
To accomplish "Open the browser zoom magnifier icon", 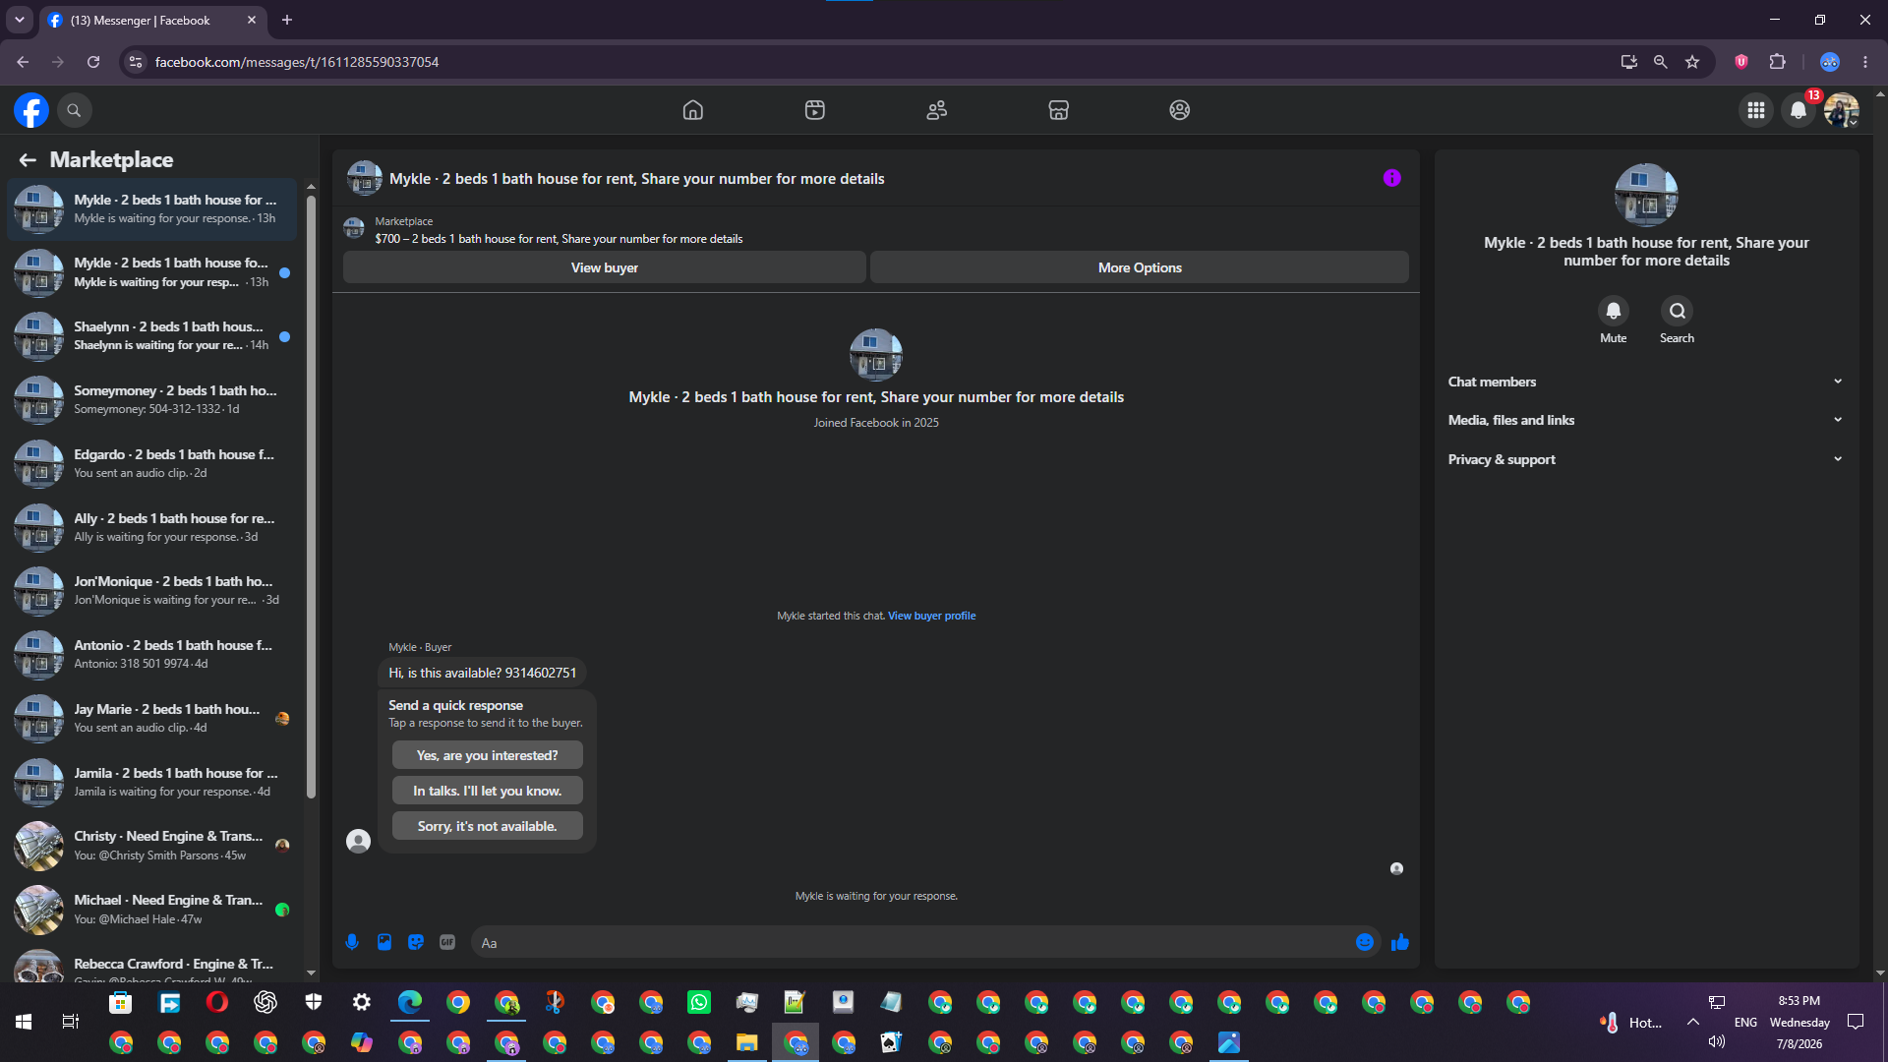I will coord(1661,62).
